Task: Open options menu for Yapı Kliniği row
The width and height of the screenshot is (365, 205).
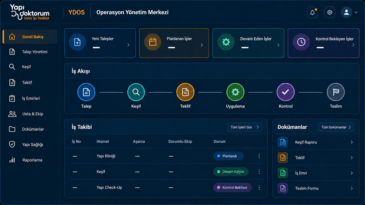Action: coord(259,156)
